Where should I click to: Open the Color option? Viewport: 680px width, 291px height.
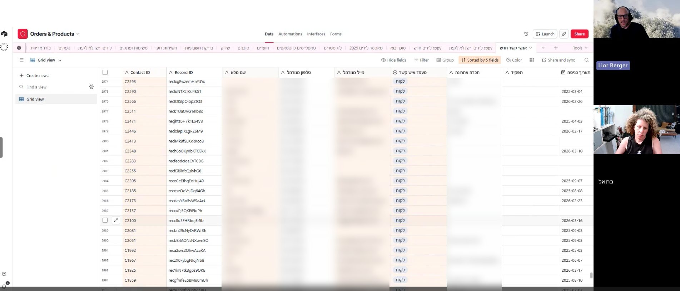[x=514, y=60]
